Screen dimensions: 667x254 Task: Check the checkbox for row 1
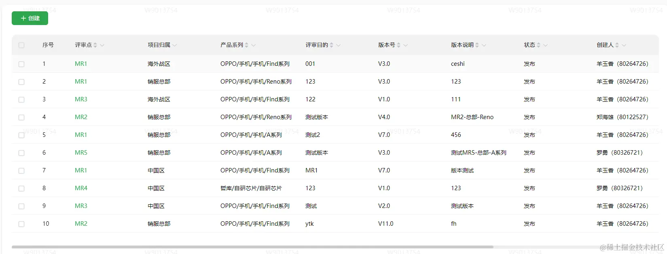pyautogui.click(x=21, y=64)
